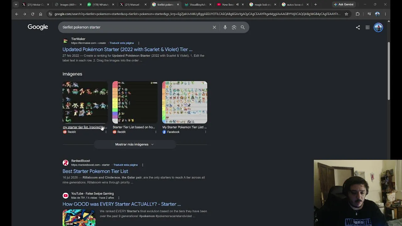
Task: Go back to the previous page
Action: tap(17, 14)
